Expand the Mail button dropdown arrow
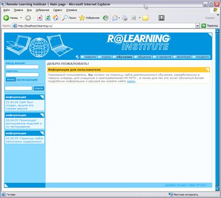 tap(119, 18)
